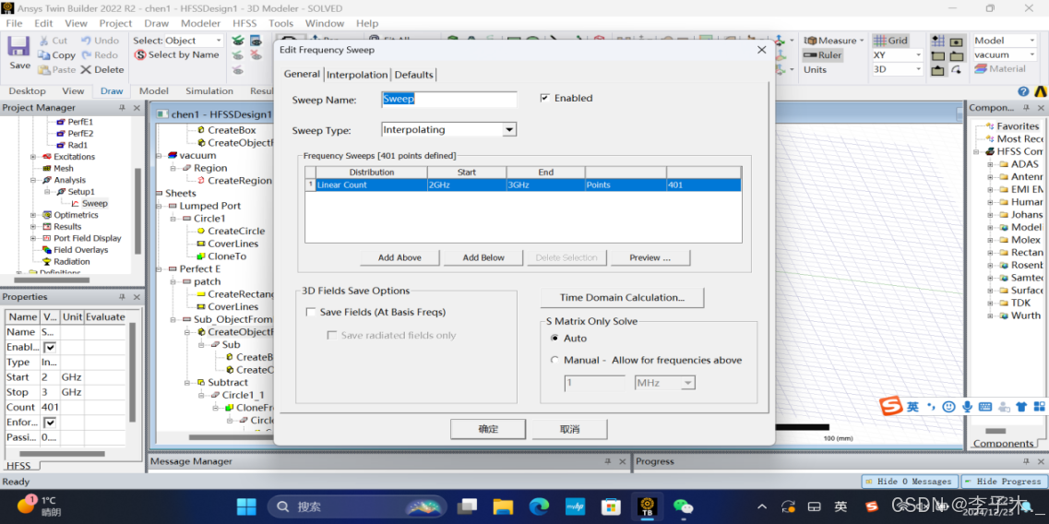Image resolution: width=1049 pixels, height=524 pixels.
Task: Select the Linear Count sweep row
Action: (522, 185)
